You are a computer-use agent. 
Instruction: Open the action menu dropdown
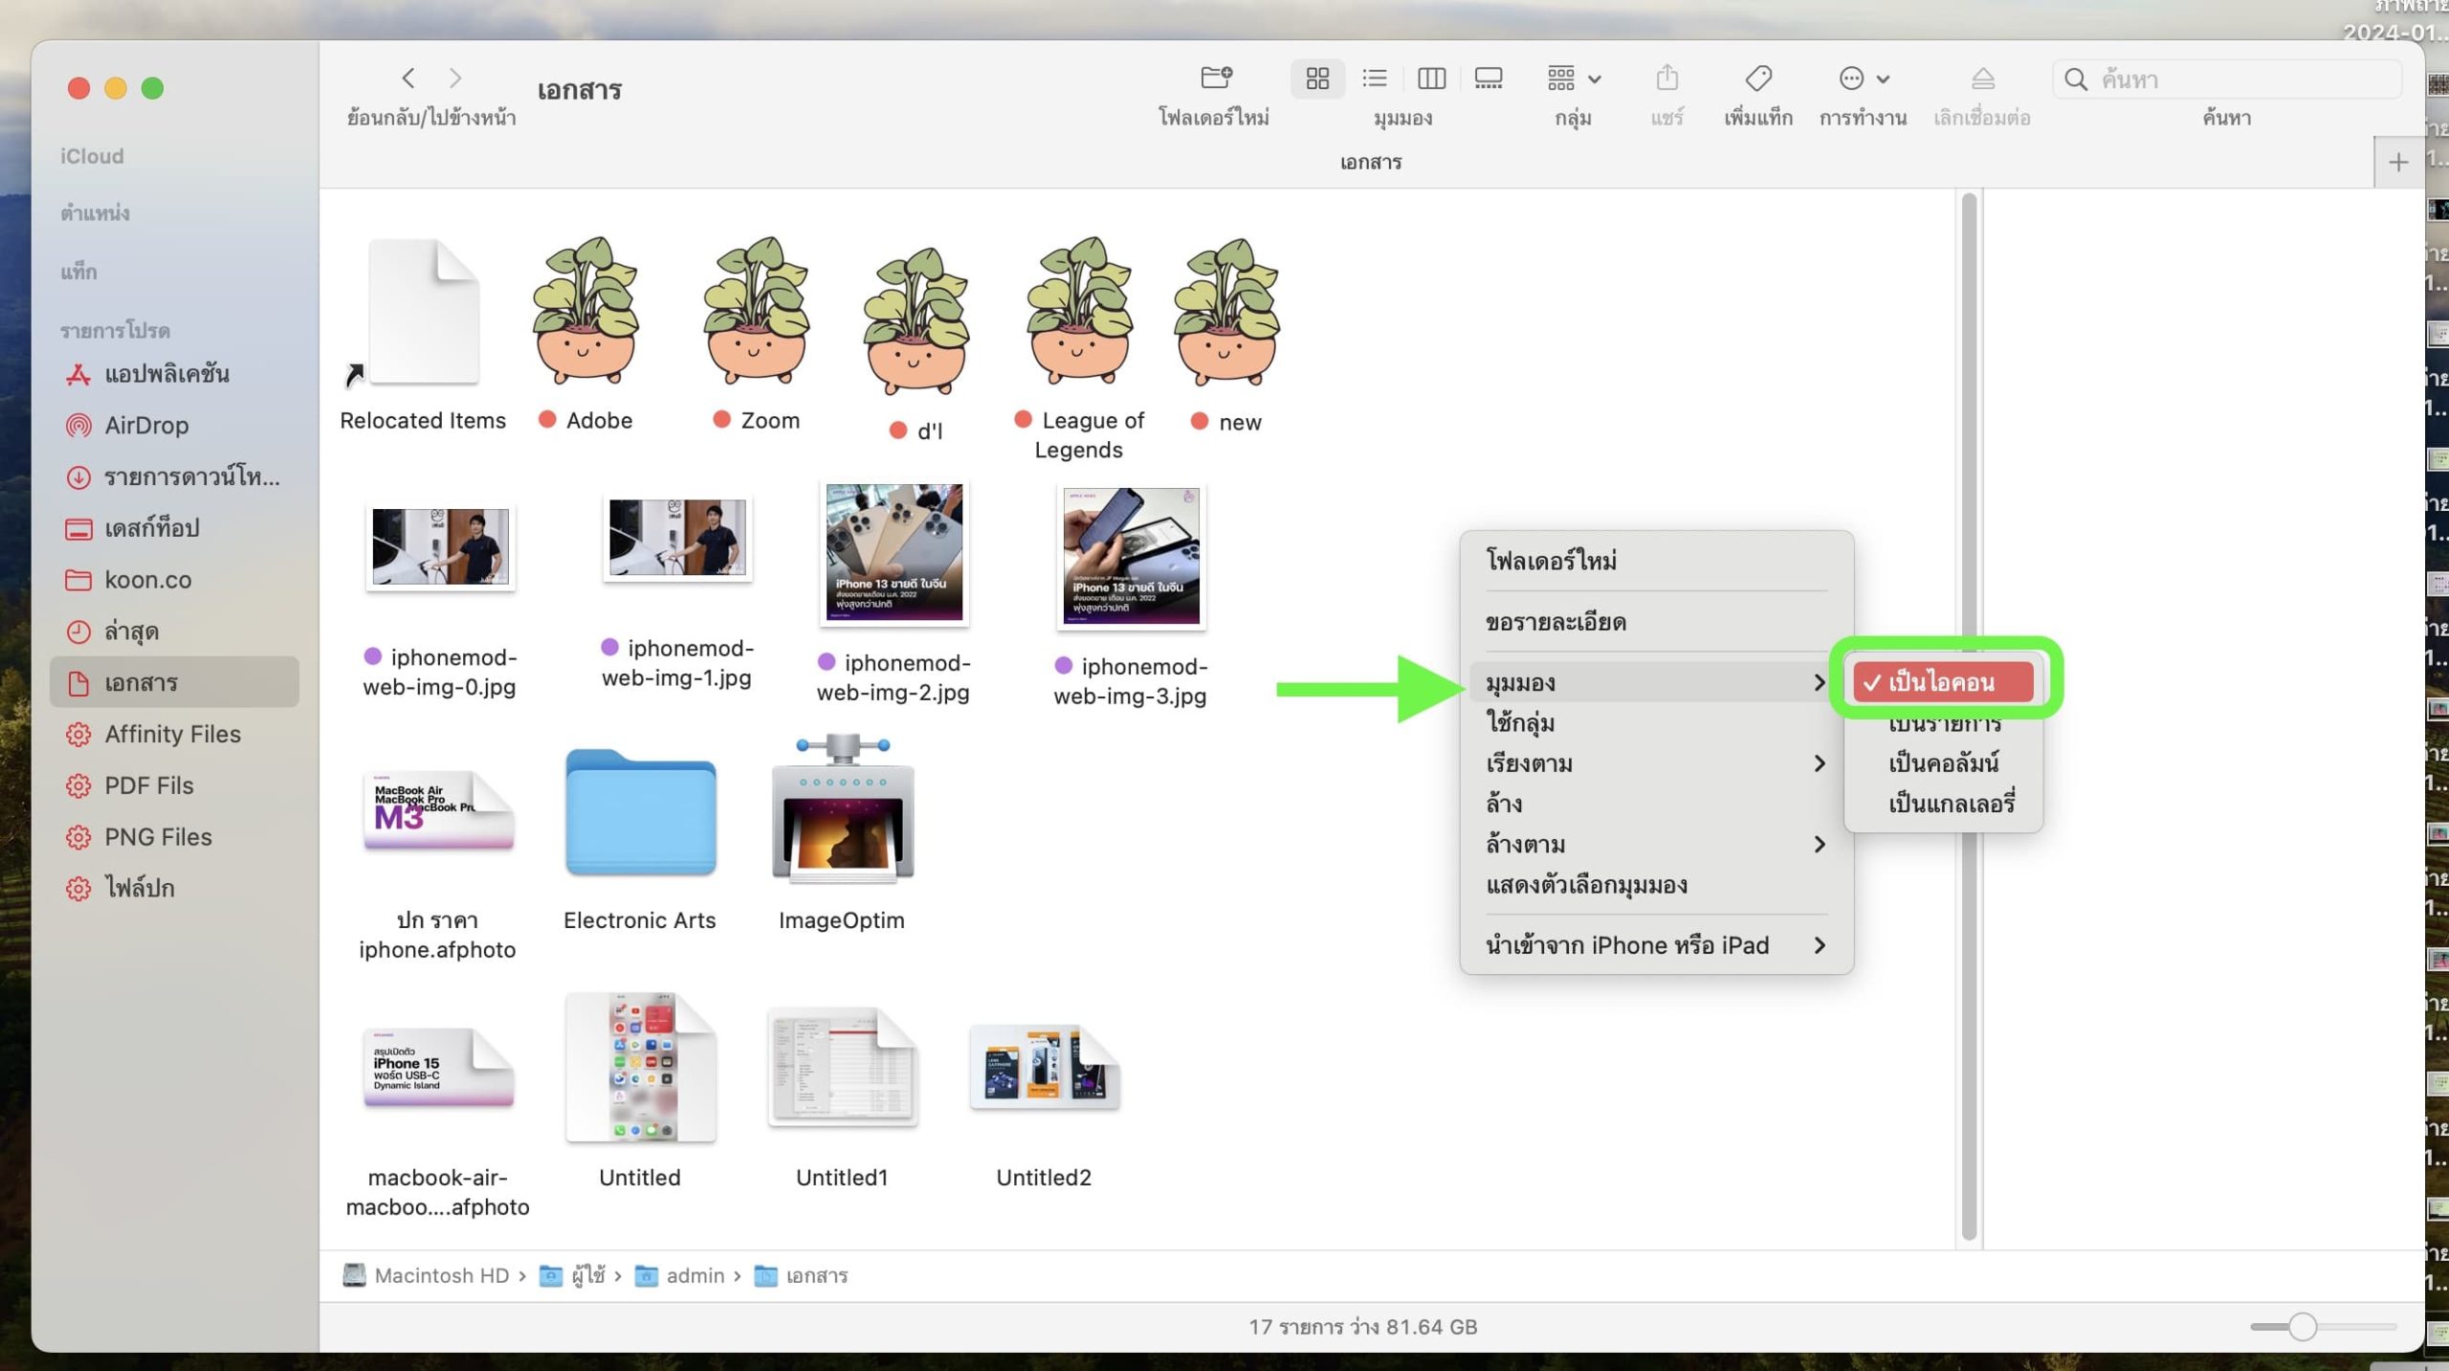(x=1863, y=78)
